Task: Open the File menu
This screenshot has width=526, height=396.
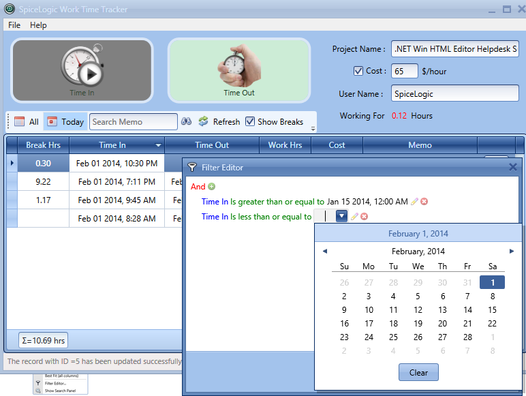Action: pyautogui.click(x=14, y=25)
